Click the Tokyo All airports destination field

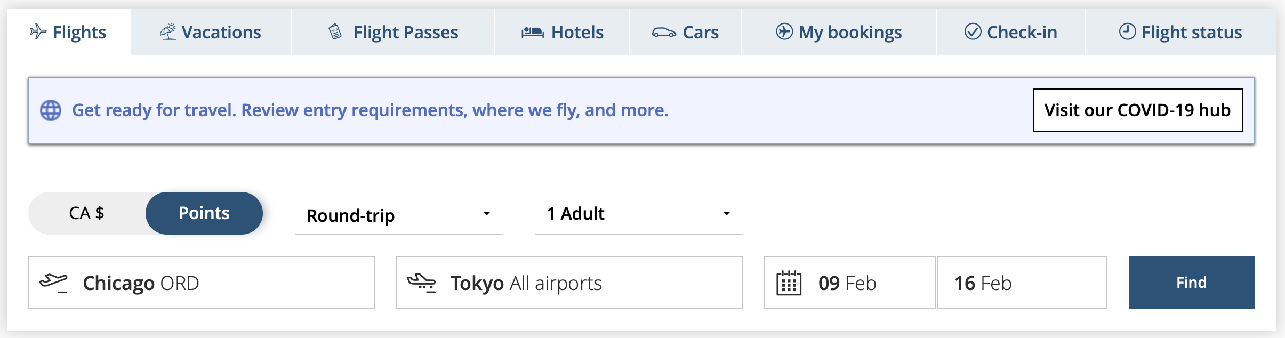(569, 283)
